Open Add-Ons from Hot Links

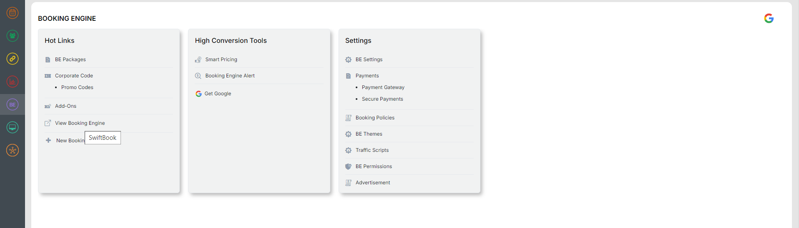coord(65,106)
